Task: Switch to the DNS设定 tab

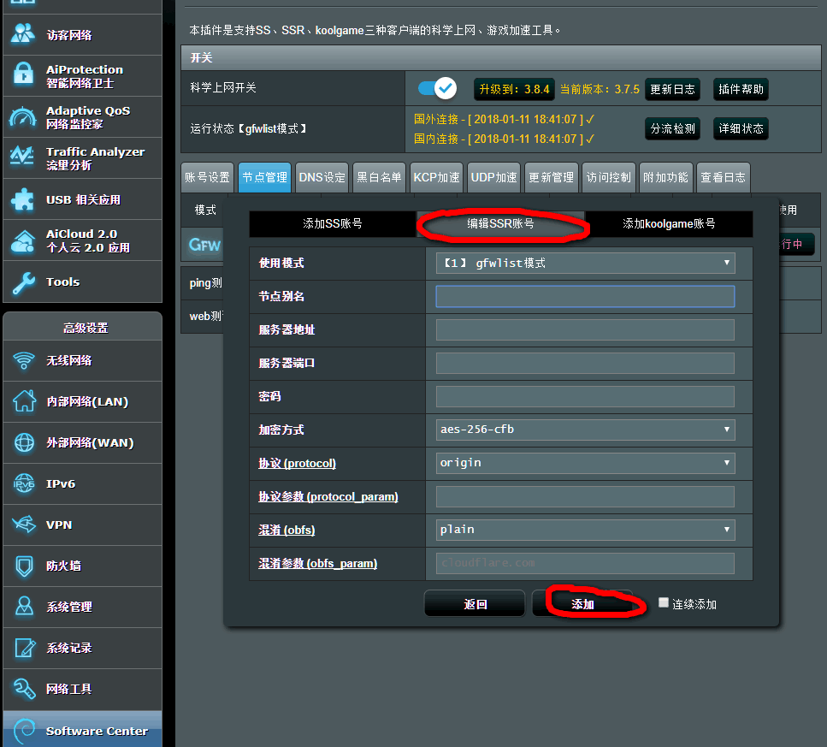Action: pos(322,177)
